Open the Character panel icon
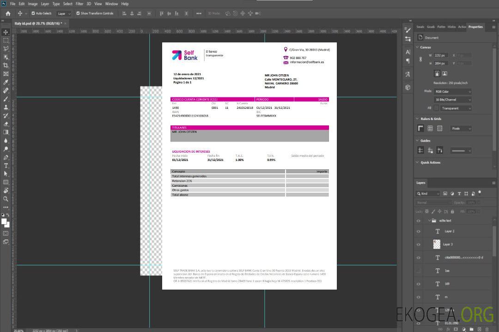499x332 pixels. (408, 52)
